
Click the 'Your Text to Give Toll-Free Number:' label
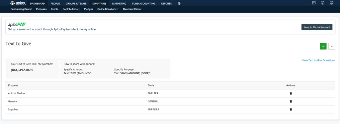32,64
